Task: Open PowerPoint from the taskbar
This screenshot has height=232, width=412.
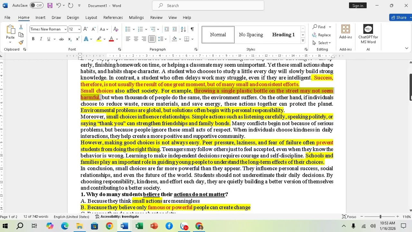Action: click(154, 226)
